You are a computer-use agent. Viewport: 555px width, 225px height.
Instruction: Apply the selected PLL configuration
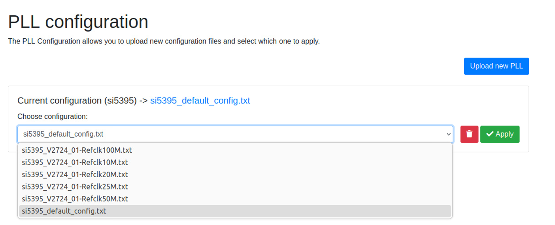500,134
